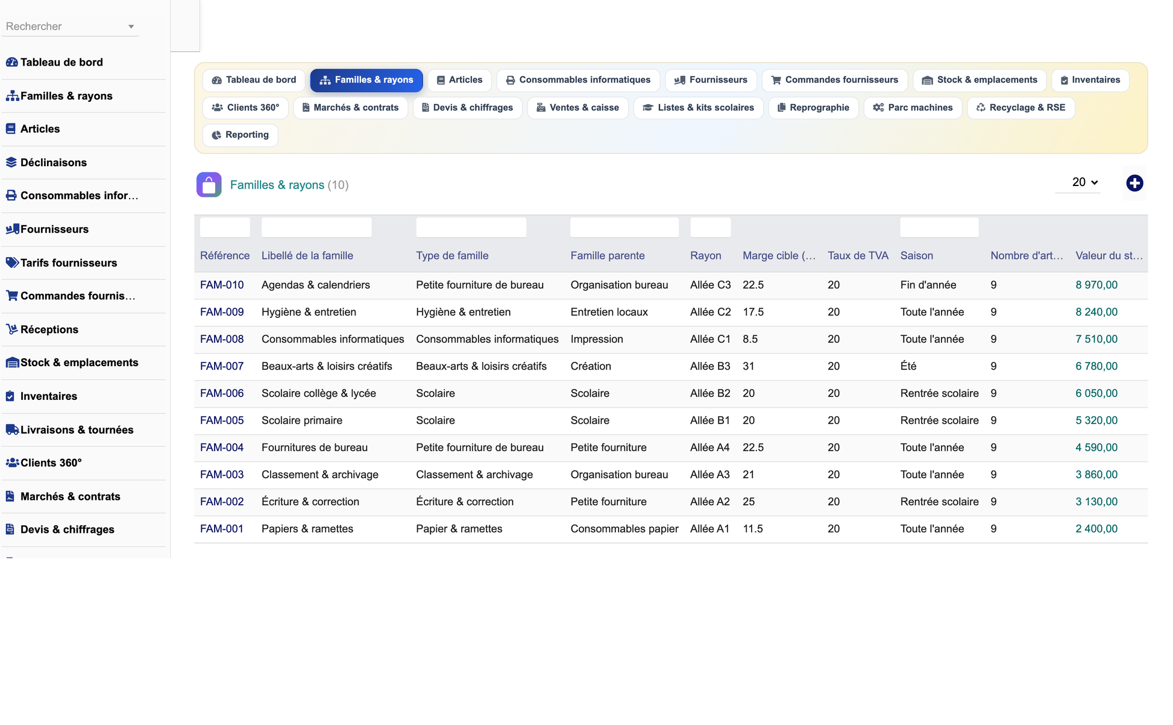Click the Famille parente filter field
The image size is (1173, 725).
click(x=624, y=228)
